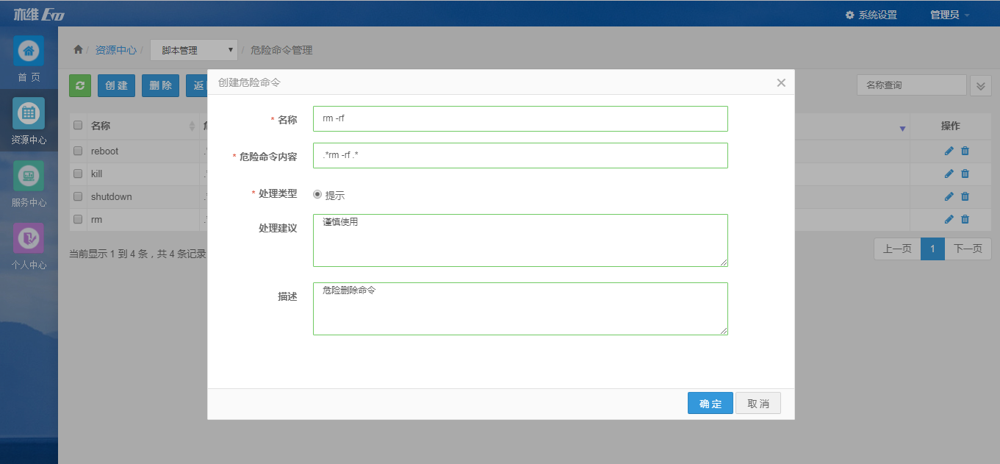The image size is (1000, 464).
Task: Select the 提示 radio button
Action: click(317, 195)
